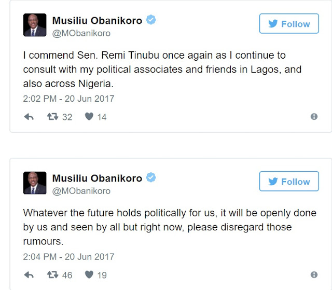Follow Musiliu Obanikoro from first tweet
The height and width of the screenshot is (290, 332).
click(289, 24)
